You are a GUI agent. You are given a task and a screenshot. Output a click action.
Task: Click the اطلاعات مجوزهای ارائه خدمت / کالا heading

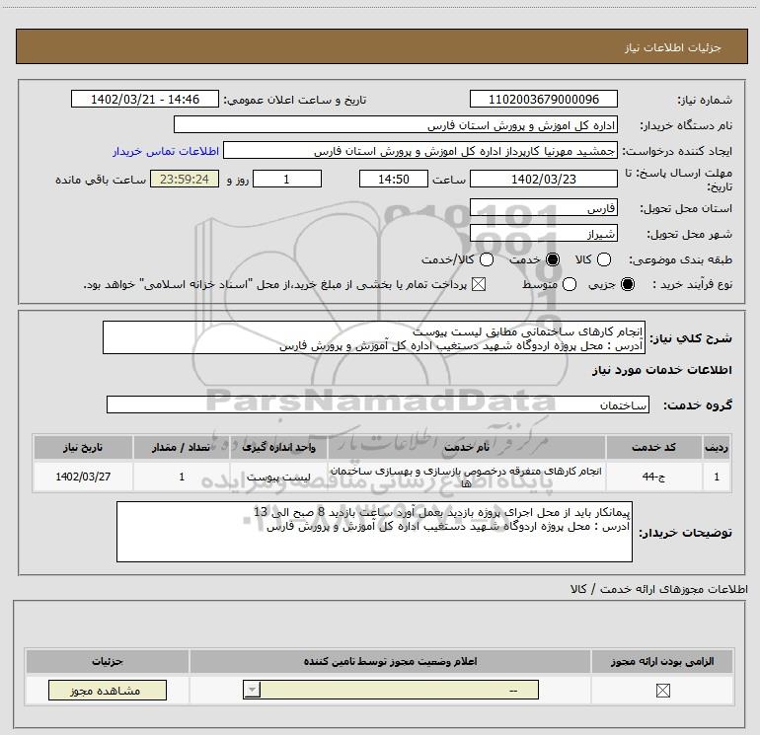pyautogui.click(x=658, y=589)
